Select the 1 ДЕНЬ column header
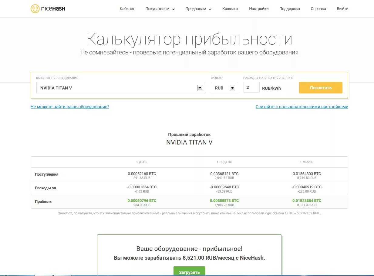The height and width of the screenshot is (276, 374). point(142,162)
